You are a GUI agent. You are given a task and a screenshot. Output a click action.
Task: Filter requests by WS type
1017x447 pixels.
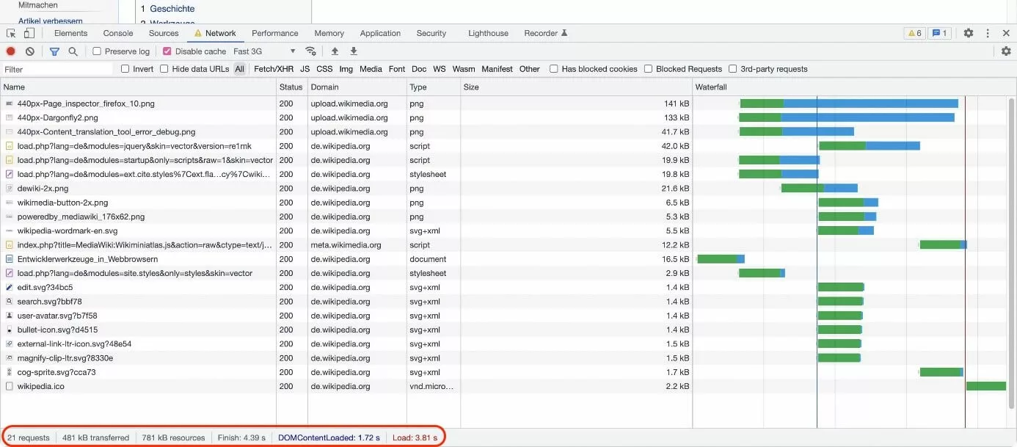click(x=440, y=69)
